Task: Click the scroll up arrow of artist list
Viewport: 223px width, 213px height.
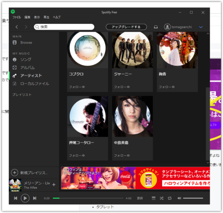Action: [208, 34]
